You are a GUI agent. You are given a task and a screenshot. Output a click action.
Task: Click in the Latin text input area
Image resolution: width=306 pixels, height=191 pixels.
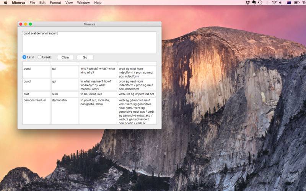[90, 42]
